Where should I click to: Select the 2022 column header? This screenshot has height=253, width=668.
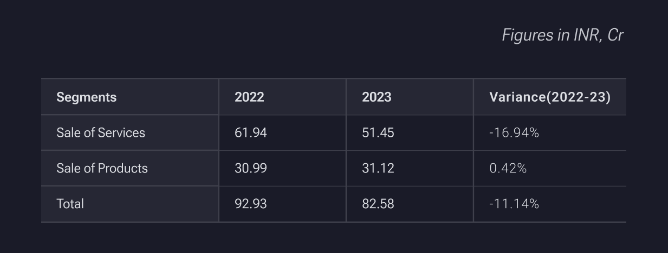[x=249, y=97]
